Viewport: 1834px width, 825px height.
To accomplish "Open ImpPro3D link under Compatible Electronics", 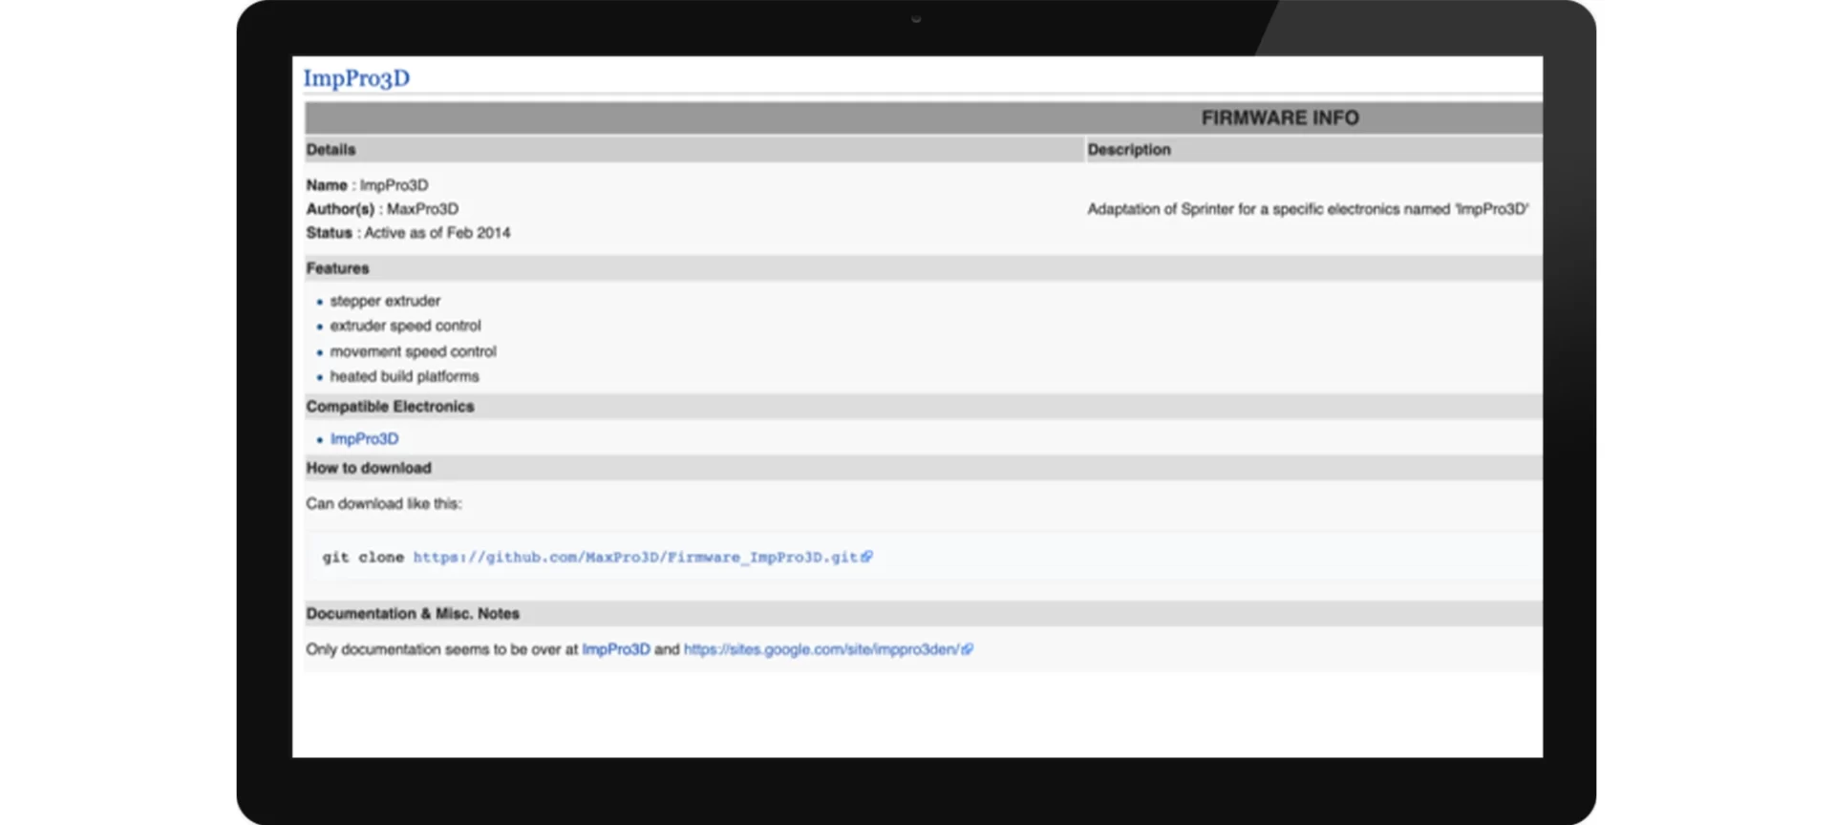I will (x=364, y=439).
